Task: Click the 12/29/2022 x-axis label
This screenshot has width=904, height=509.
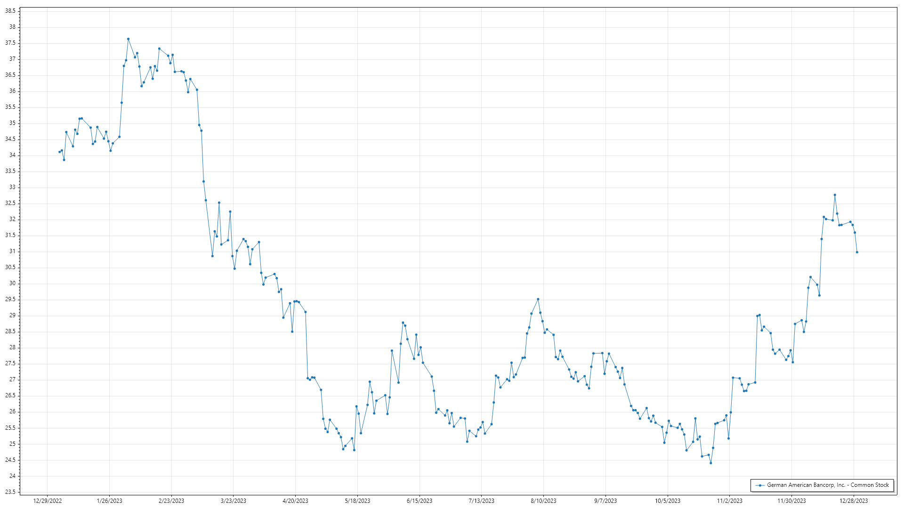Action: (x=48, y=501)
